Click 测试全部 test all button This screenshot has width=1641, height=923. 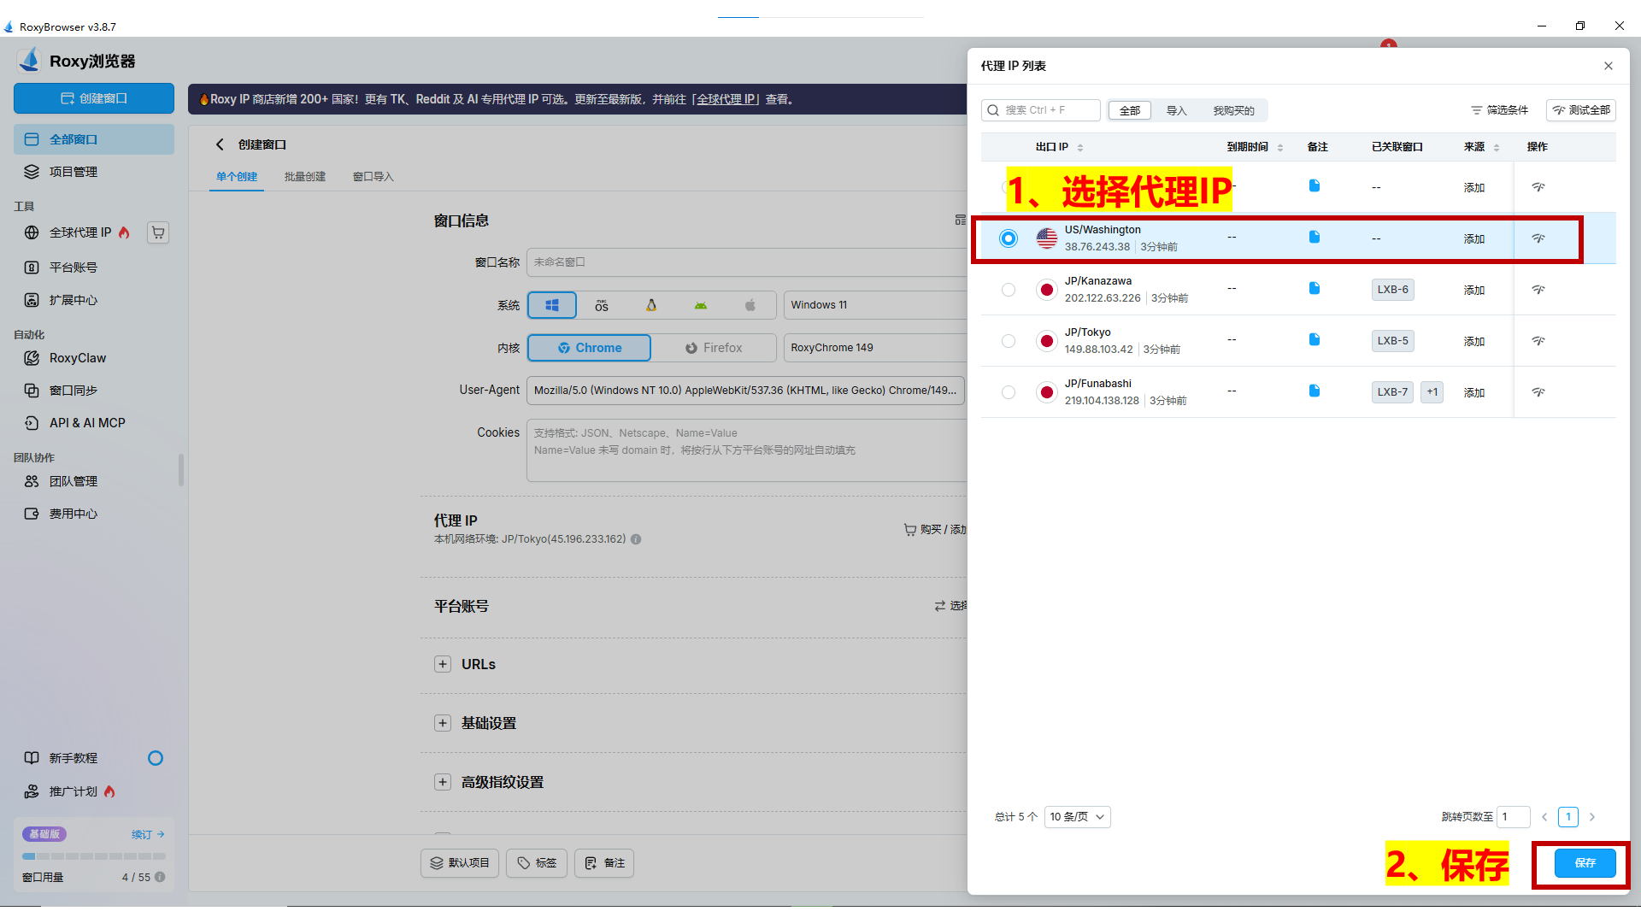point(1581,110)
